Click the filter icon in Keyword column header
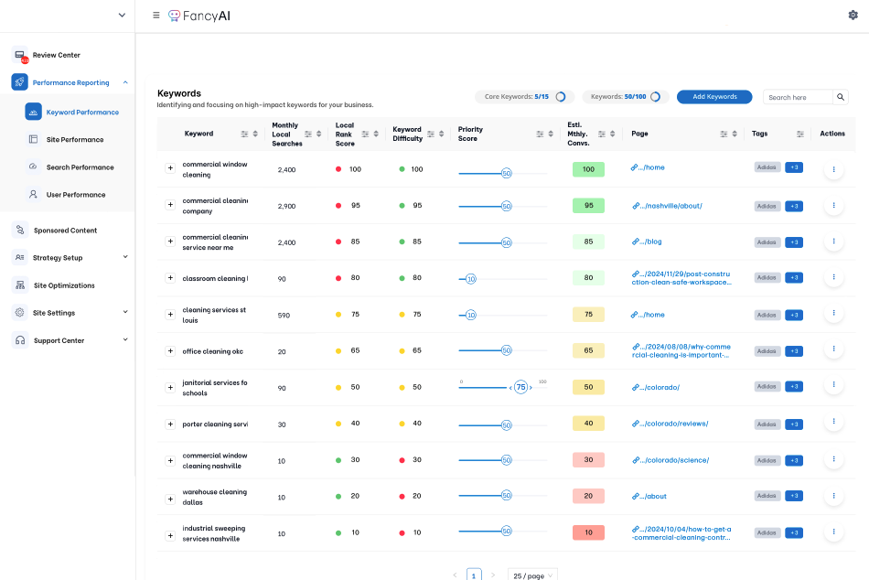This screenshot has height=580, width=869. pos(244,134)
